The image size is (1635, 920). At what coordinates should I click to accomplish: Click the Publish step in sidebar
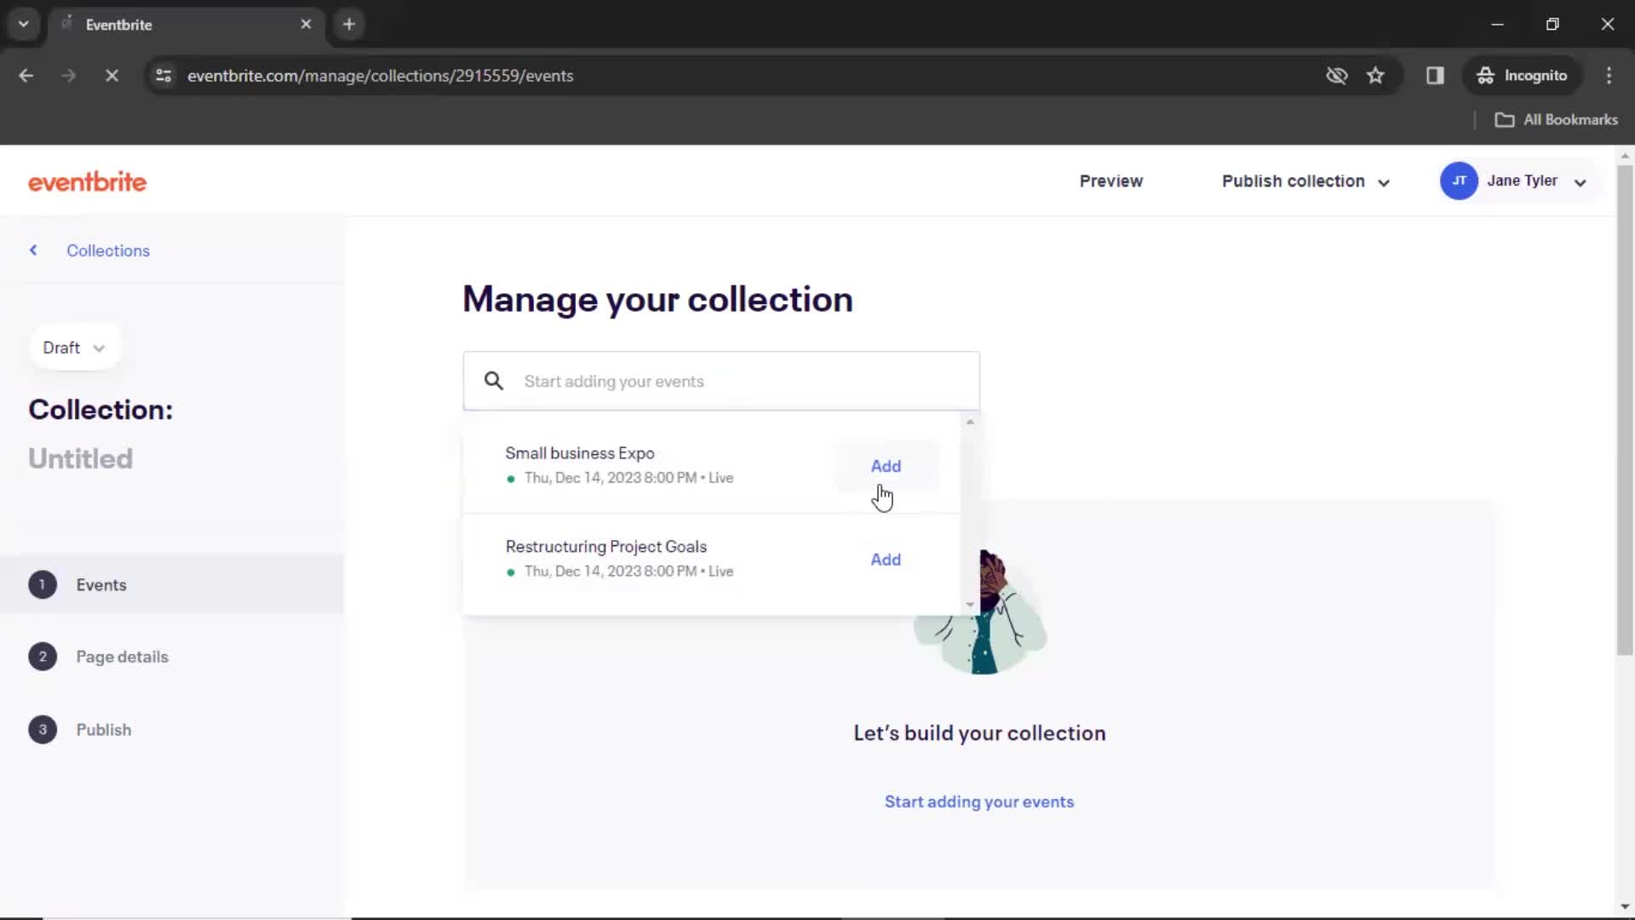coord(103,729)
